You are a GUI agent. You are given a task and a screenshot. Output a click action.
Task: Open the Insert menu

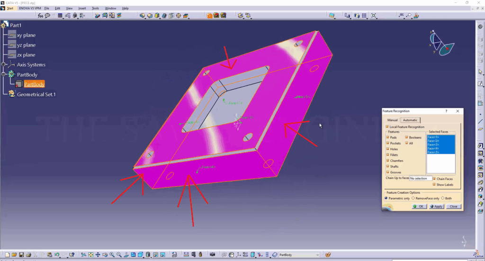pos(82,9)
